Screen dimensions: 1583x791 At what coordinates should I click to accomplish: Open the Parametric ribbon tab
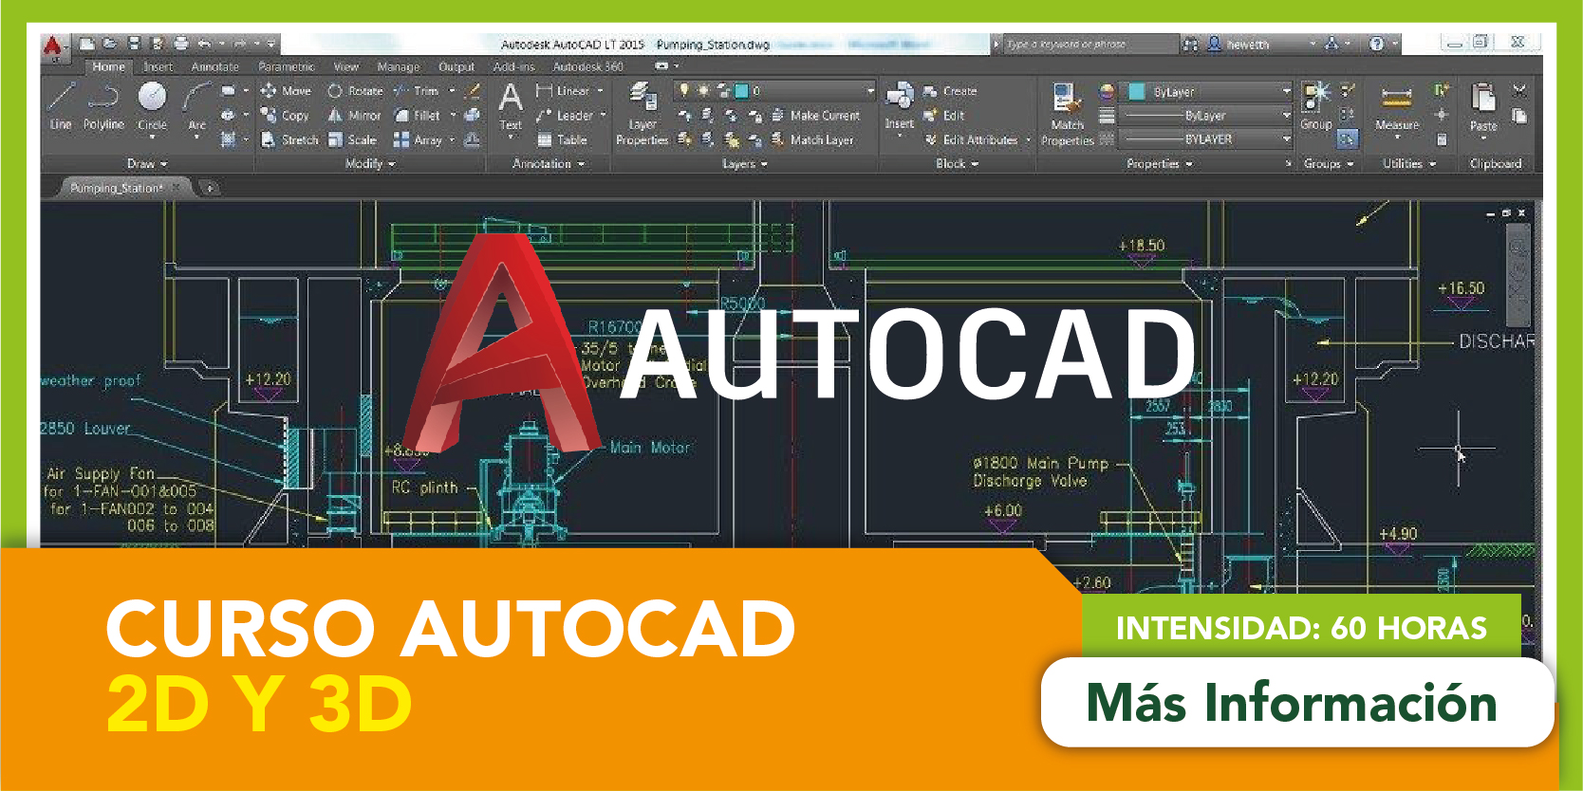286,67
